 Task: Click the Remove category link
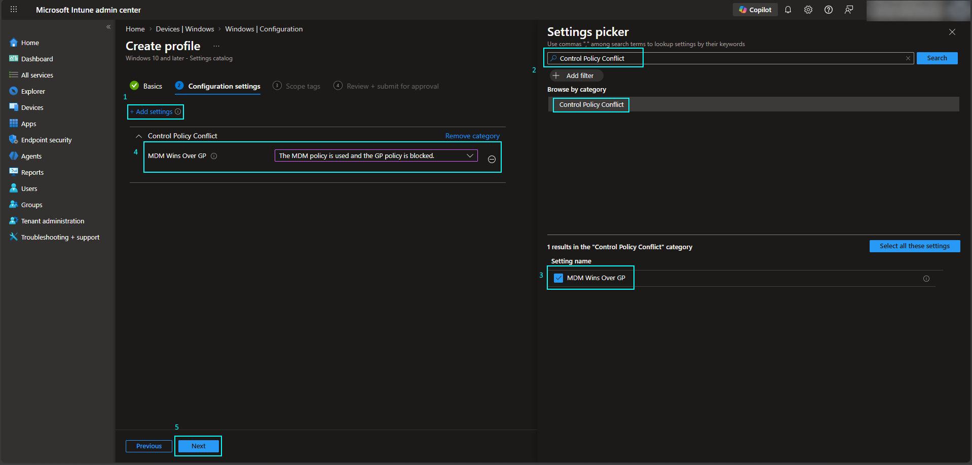(x=472, y=136)
